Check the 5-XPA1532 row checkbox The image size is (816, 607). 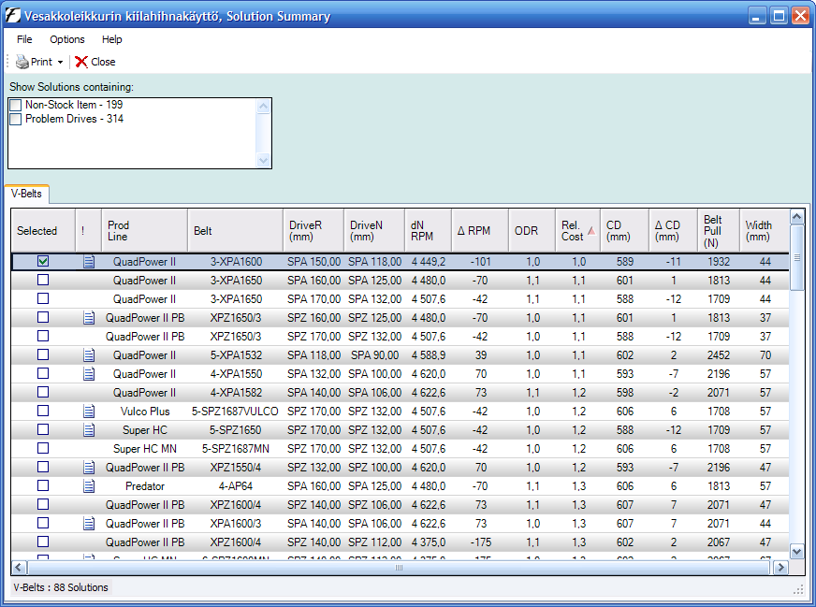(x=43, y=354)
